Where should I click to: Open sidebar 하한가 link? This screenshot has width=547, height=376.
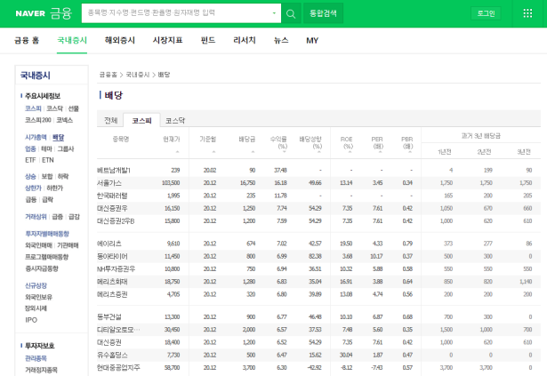pyautogui.click(x=55, y=188)
